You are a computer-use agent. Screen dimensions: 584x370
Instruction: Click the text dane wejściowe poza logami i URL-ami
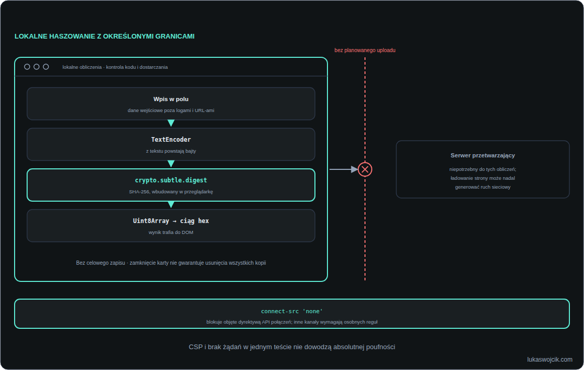point(171,110)
